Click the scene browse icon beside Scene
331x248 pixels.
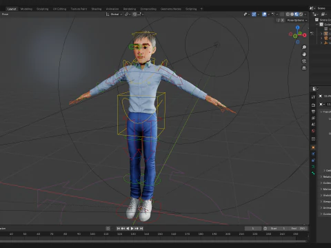click(312, 8)
